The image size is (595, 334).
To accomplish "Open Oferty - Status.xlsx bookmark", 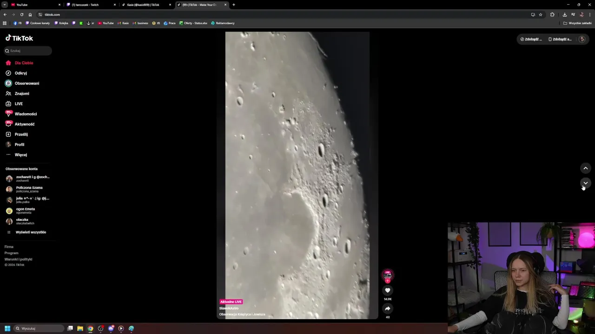I will pyautogui.click(x=193, y=23).
